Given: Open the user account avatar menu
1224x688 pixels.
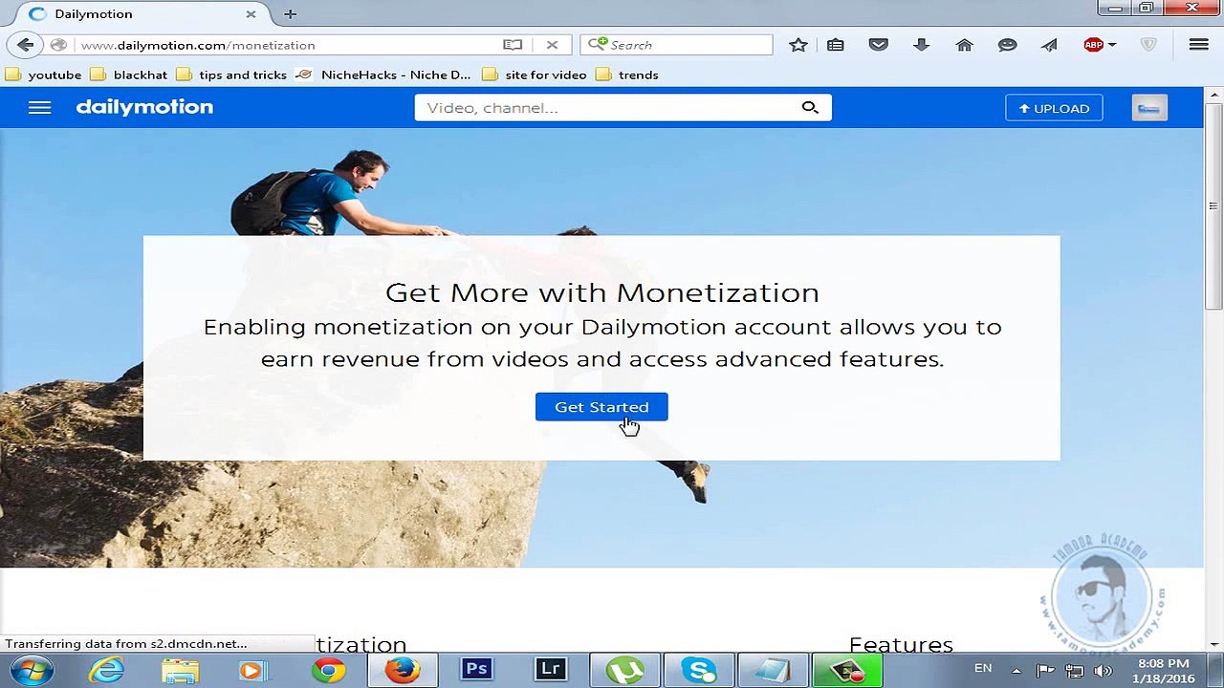Looking at the screenshot, I should coord(1149,108).
